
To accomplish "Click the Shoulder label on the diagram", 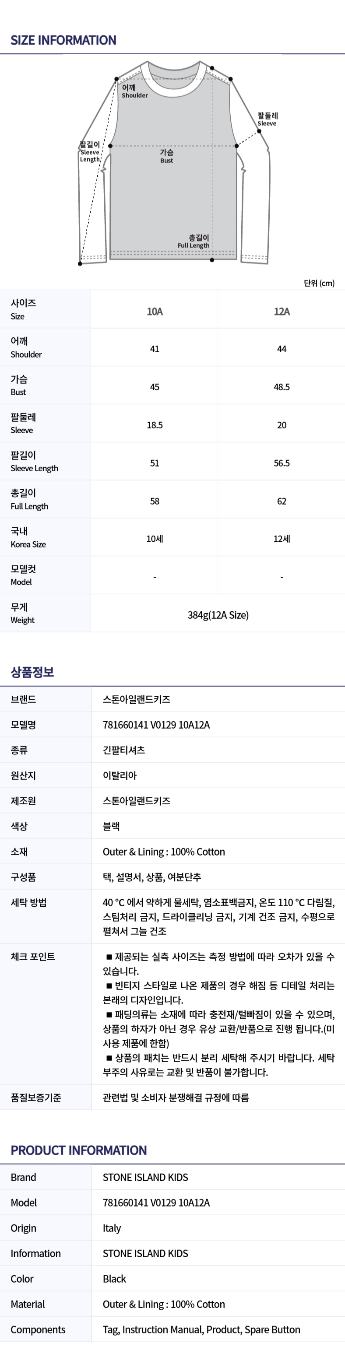I will tap(135, 91).
